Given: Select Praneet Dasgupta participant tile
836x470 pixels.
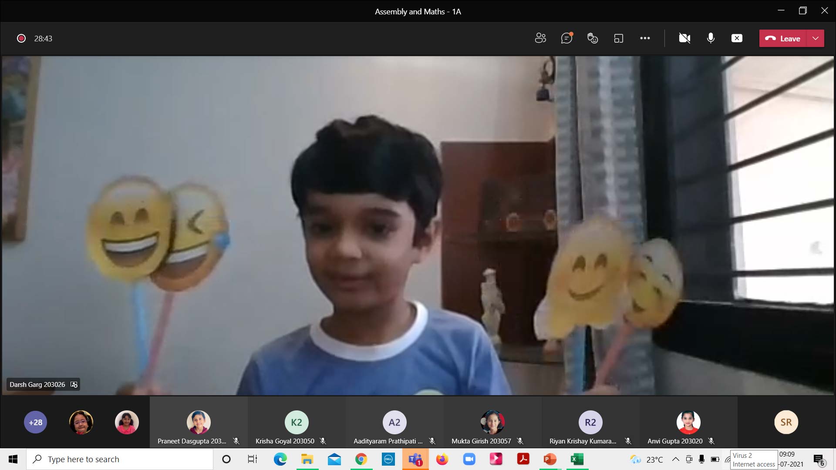Looking at the screenshot, I should (x=199, y=423).
